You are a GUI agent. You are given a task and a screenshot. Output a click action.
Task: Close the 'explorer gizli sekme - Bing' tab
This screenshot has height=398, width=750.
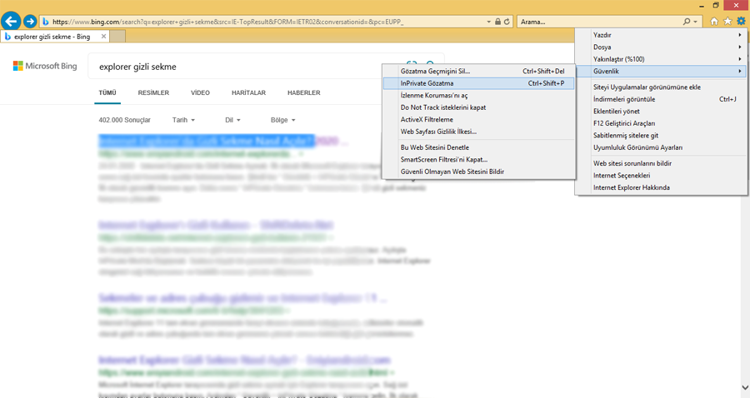(104, 37)
